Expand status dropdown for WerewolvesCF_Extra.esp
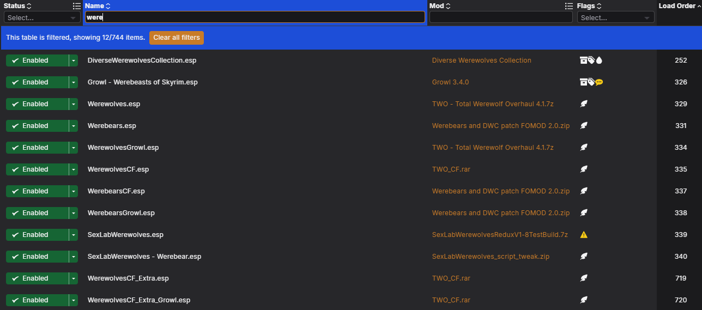This screenshot has width=702, height=310. click(x=74, y=278)
